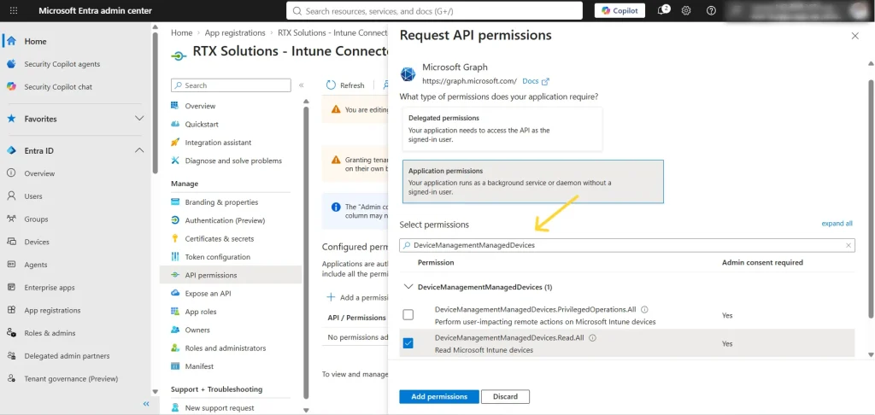Open Diagnose and solve problems
Viewport: 875px width, 415px height.
233,161
